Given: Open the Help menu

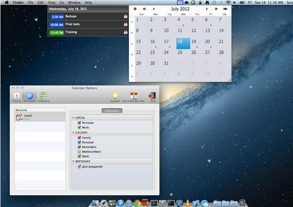Looking at the screenshot, I should [x=88, y=2].
